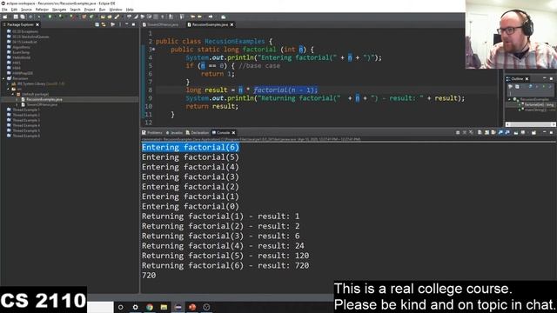Toggle Scroll Lock in Console toolbar
This screenshot has height=313, width=557.
click(487, 132)
